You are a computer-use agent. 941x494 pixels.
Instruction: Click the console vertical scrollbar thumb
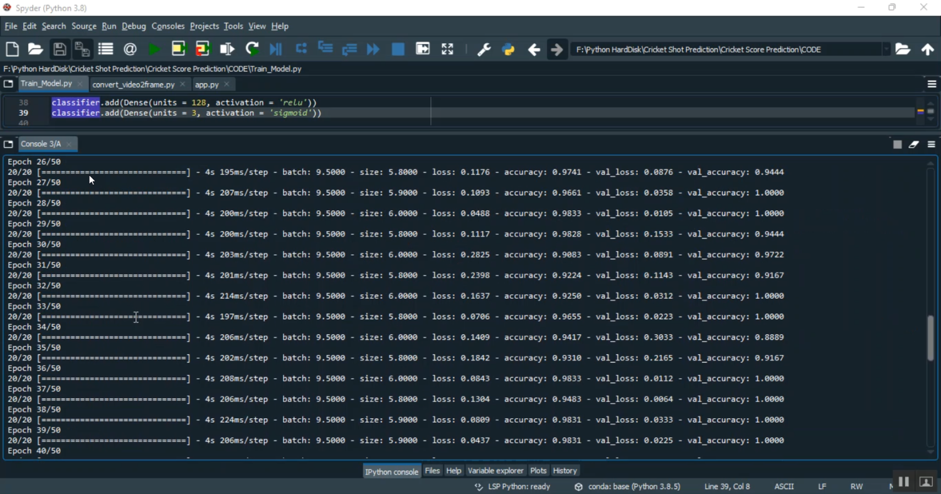pos(930,338)
